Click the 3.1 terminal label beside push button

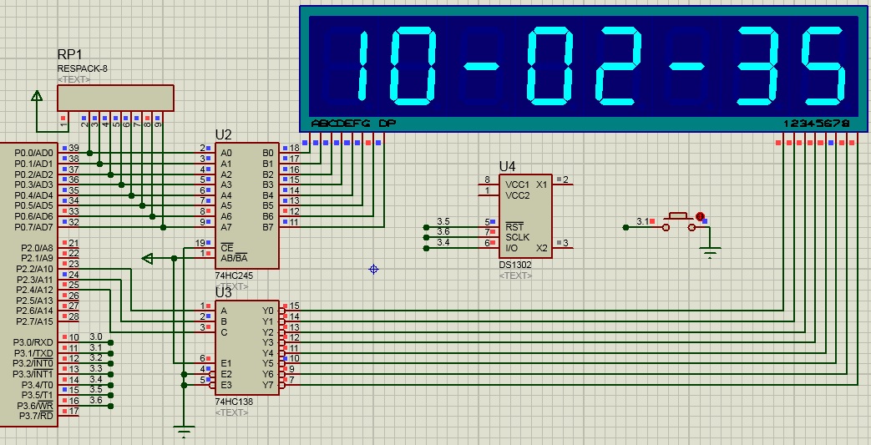[x=642, y=221]
